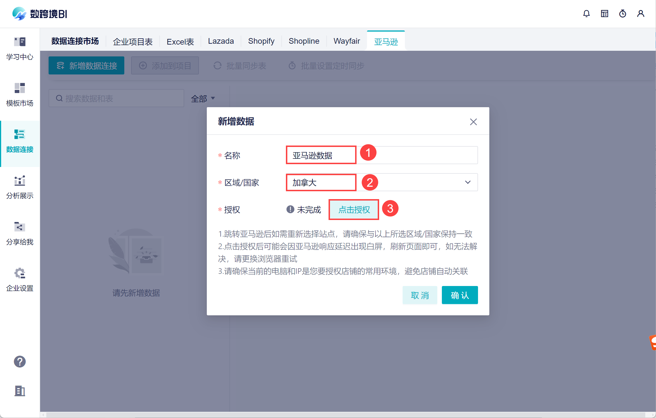Click the timer clock icon in header
Viewport: 656px width, 418px height.
click(622, 14)
